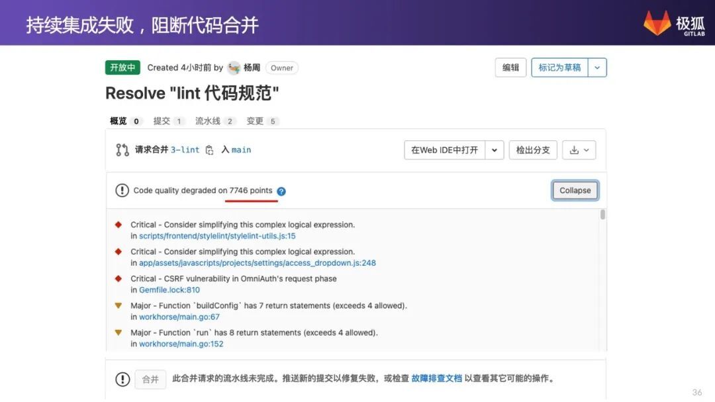This screenshot has width=715, height=402.
Task: Click the red Critical diamond for Gemfile.lock
Action: click(119, 278)
